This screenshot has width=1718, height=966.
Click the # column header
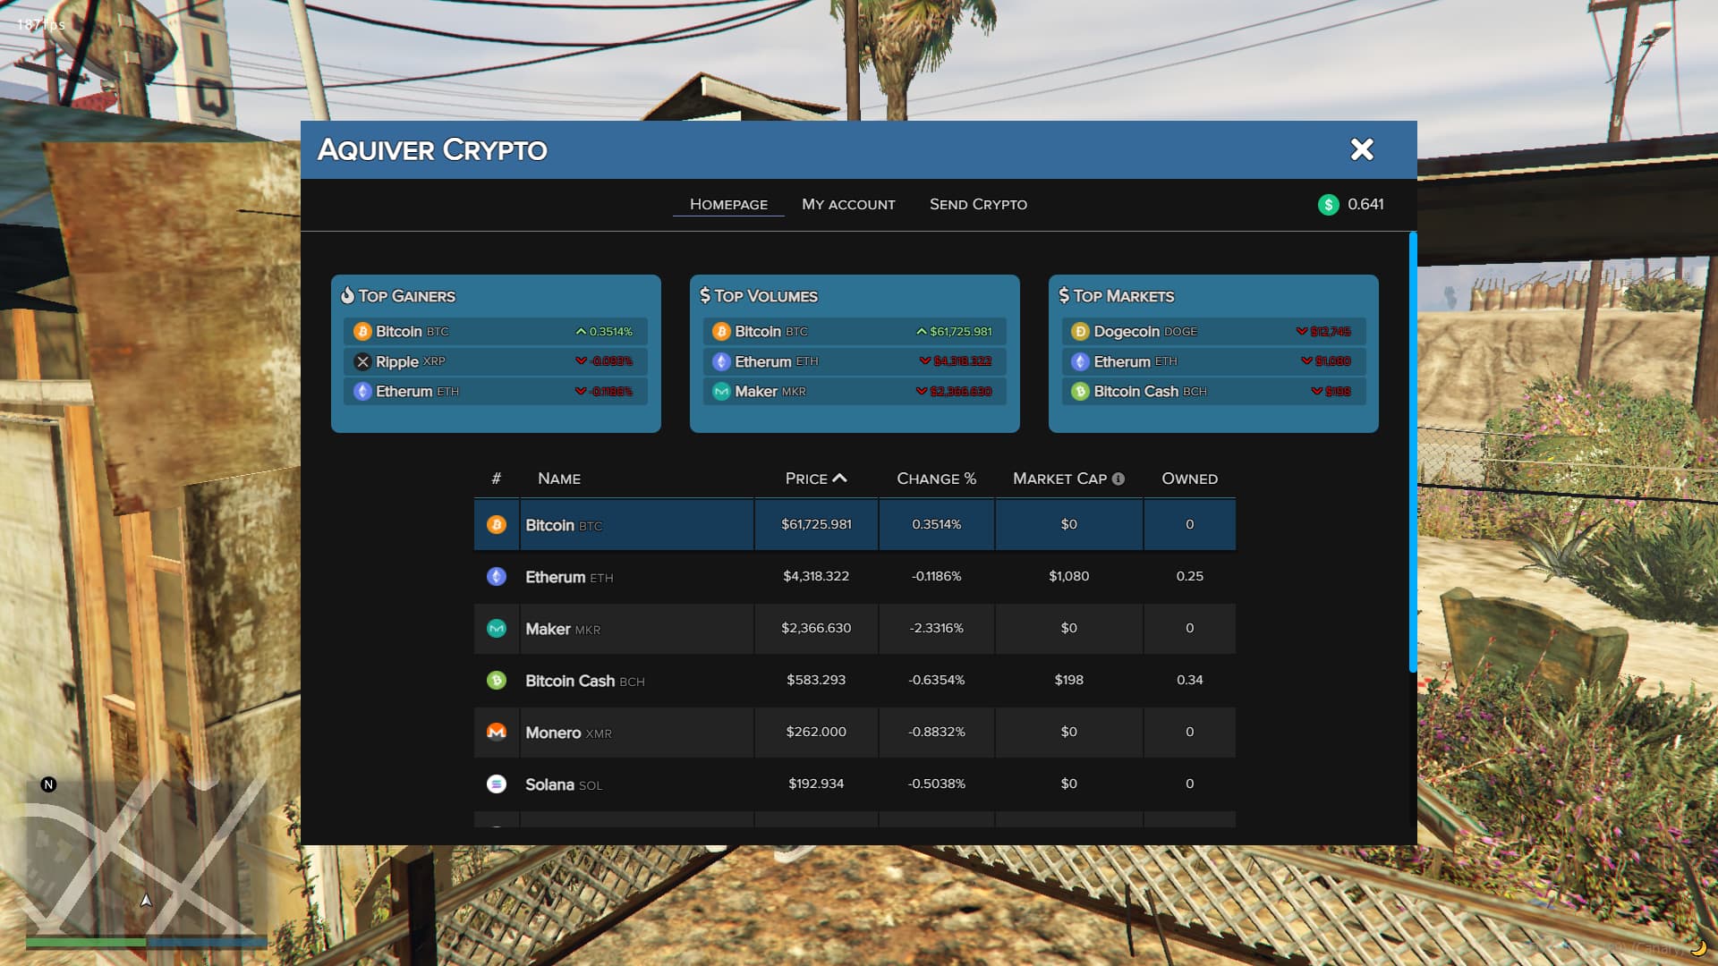coord(497,479)
